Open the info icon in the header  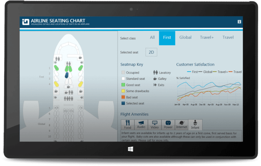(239, 22)
